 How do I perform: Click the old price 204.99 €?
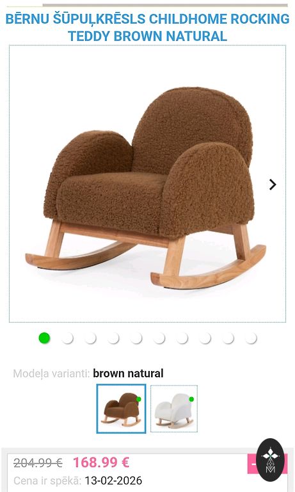click(x=38, y=463)
